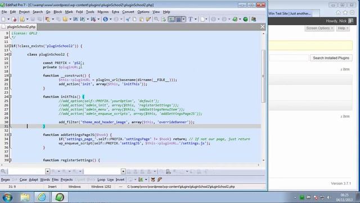Toggle the line numbers toolbar button
The width and height of the screenshot is (360, 203).
171,19
